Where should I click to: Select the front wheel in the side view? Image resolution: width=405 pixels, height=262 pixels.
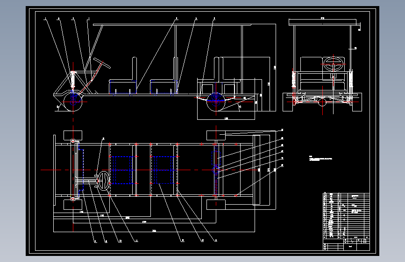[73, 101]
